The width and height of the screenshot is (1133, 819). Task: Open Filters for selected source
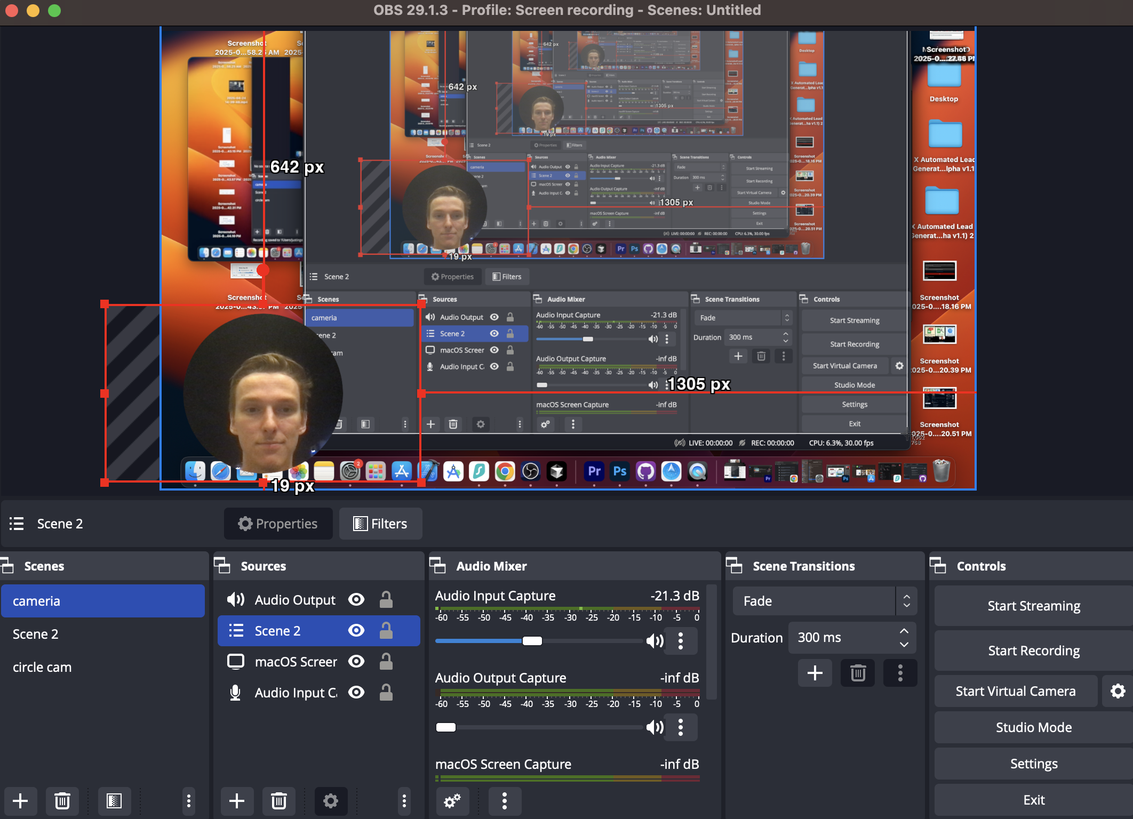tap(380, 524)
